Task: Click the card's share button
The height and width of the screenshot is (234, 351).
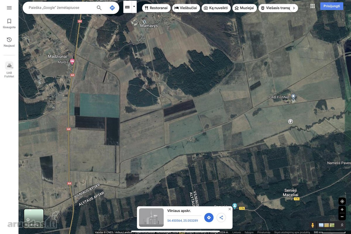Action: (x=221, y=218)
